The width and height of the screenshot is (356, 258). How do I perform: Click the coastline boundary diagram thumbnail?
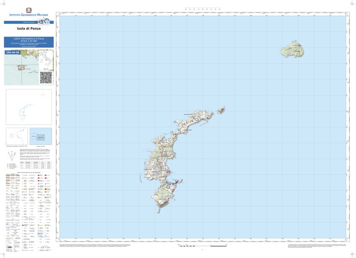point(16,136)
